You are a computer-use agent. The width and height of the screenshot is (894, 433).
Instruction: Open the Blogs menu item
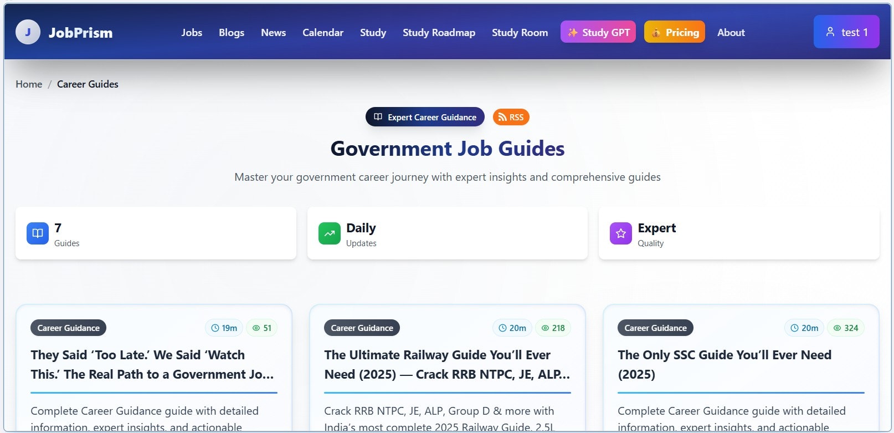[232, 32]
